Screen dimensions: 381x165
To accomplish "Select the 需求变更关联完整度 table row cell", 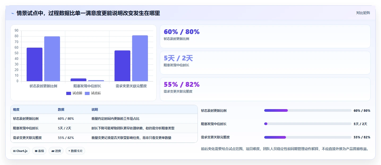I will tap(27, 138).
